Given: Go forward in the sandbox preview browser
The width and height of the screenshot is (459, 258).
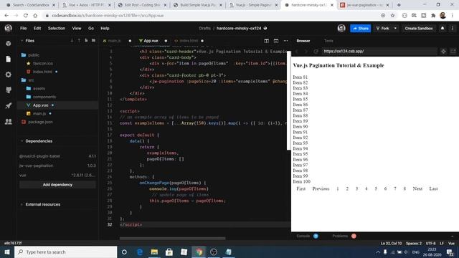Looking at the screenshot, I should (x=306, y=51).
